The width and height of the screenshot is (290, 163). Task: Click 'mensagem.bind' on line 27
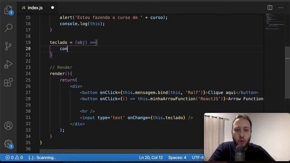pyautogui.click(x=151, y=92)
